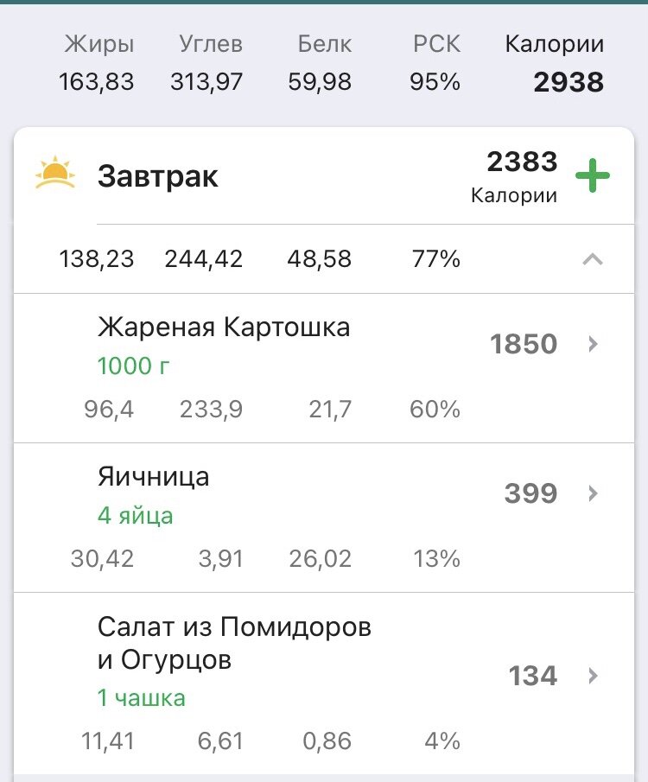This screenshot has width=648, height=782.
Task: Tap the green plus icon to add breakfast food
Action: click(x=592, y=175)
